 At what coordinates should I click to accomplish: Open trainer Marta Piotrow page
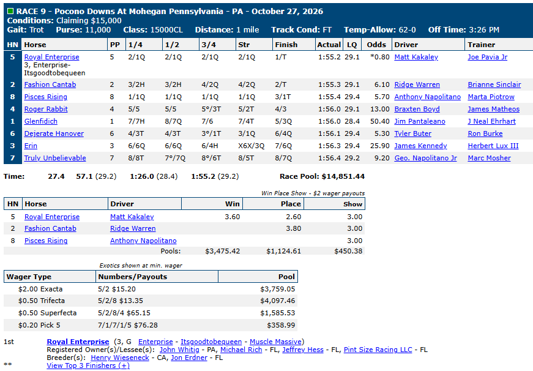tap(491, 97)
